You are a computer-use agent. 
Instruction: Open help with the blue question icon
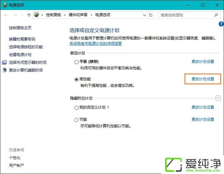click(x=221, y=24)
